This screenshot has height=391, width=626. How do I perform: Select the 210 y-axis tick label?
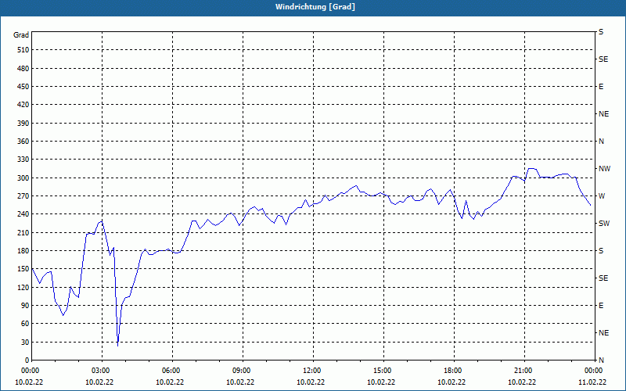[23, 232]
